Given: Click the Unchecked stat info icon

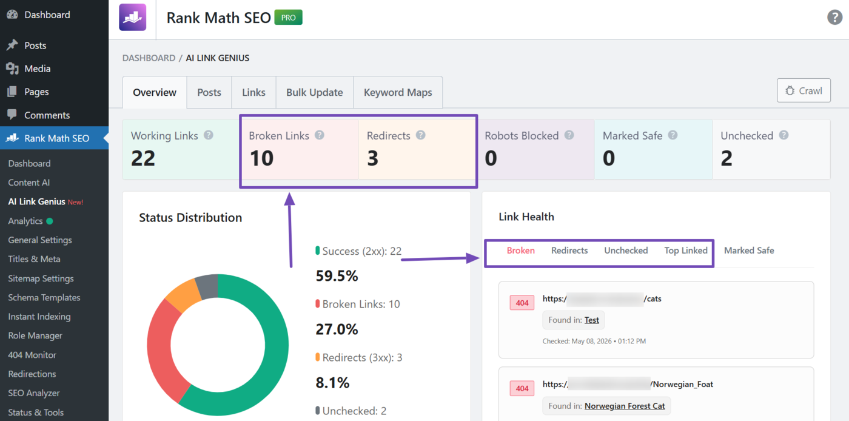Looking at the screenshot, I should point(784,135).
